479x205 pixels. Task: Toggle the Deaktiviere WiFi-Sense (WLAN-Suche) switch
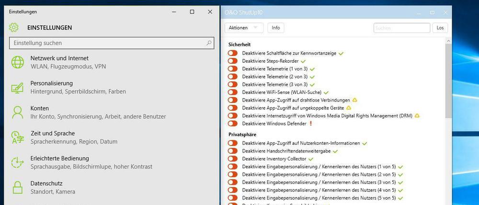232,92
